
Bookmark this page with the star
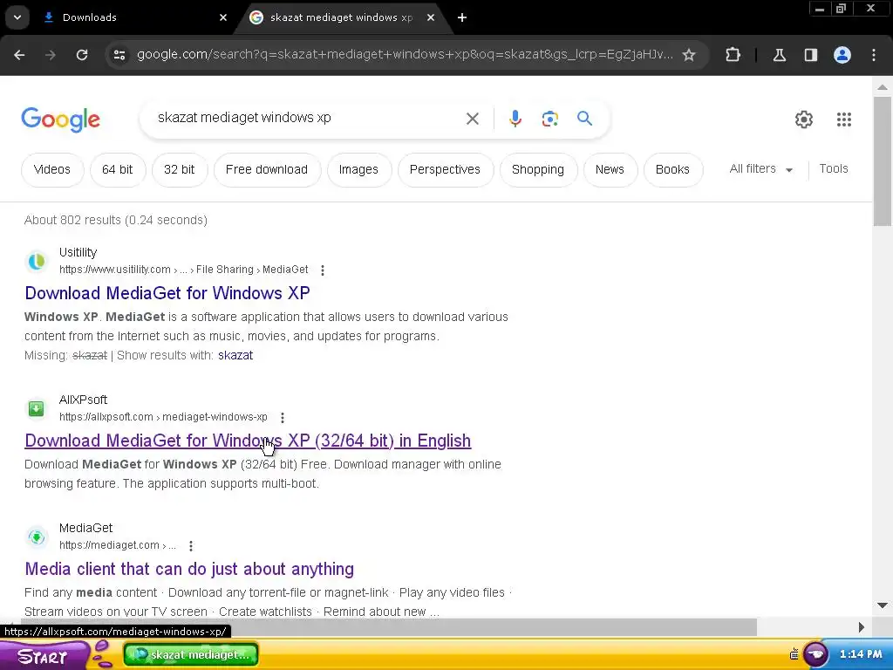pyautogui.click(x=689, y=55)
